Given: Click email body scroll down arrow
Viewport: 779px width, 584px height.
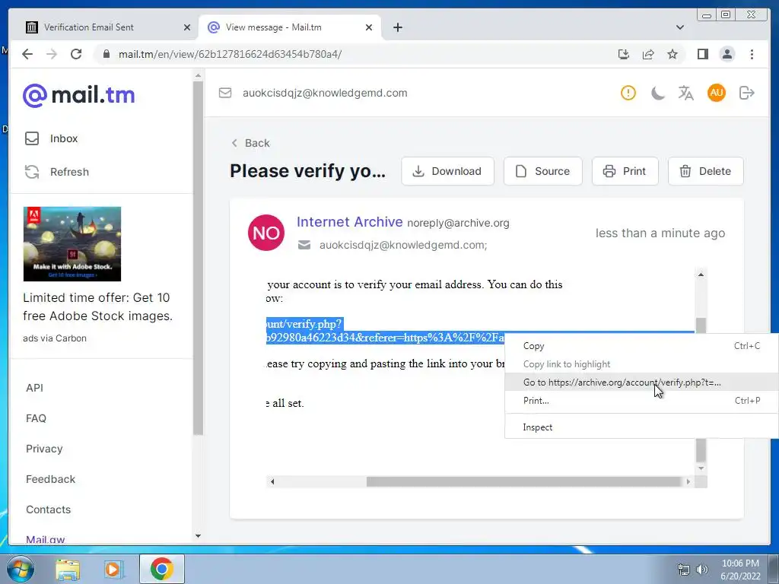Looking at the screenshot, I should 701,468.
